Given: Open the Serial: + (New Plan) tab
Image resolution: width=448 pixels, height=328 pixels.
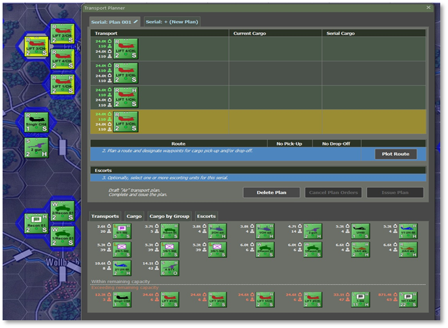Looking at the screenshot, I should click(171, 22).
